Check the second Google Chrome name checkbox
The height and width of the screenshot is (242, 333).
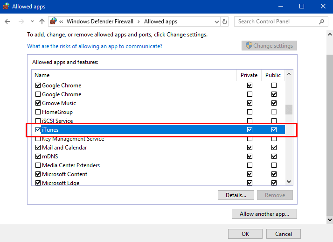tap(38, 94)
